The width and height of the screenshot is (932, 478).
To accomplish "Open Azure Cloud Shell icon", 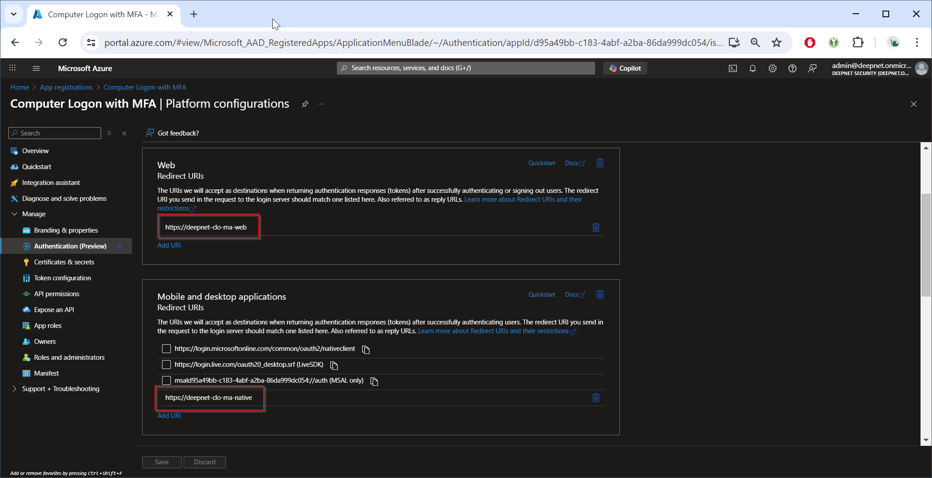I will 732,68.
